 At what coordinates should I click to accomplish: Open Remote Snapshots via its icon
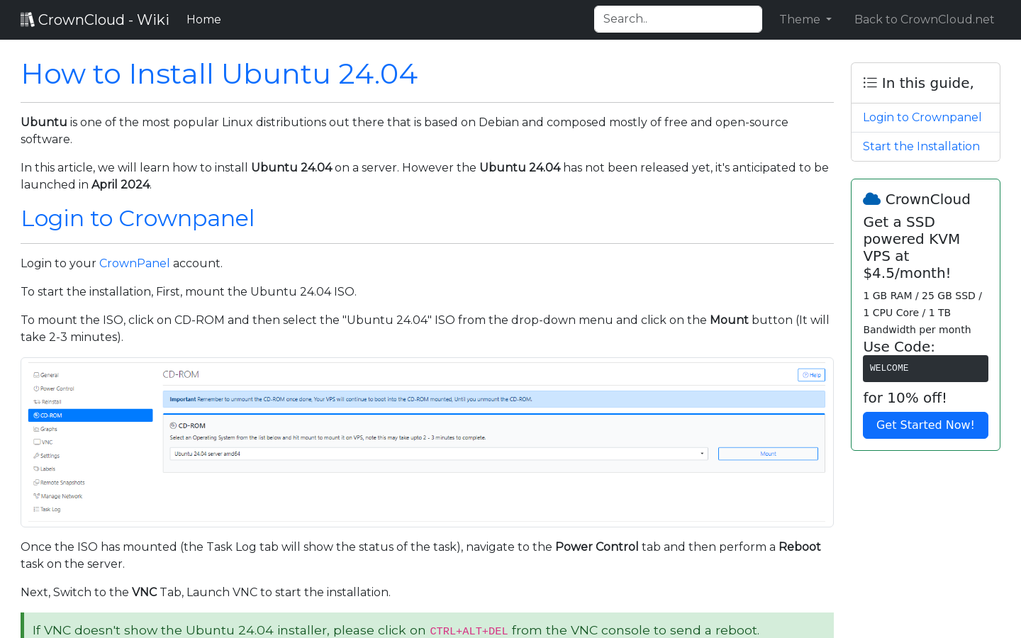(36, 482)
